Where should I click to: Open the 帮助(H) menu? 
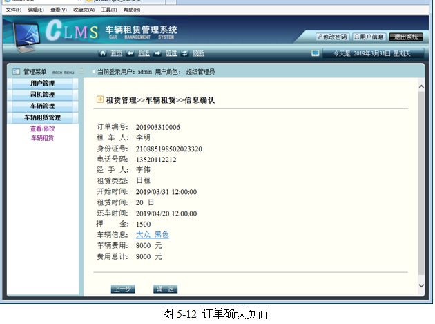click(132, 10)
